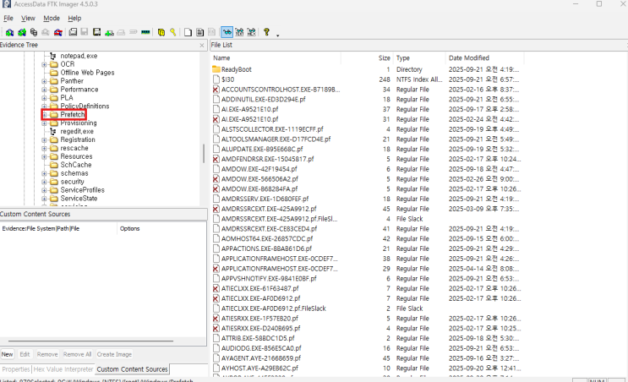Open the File menu

click(x=8, y=18)
